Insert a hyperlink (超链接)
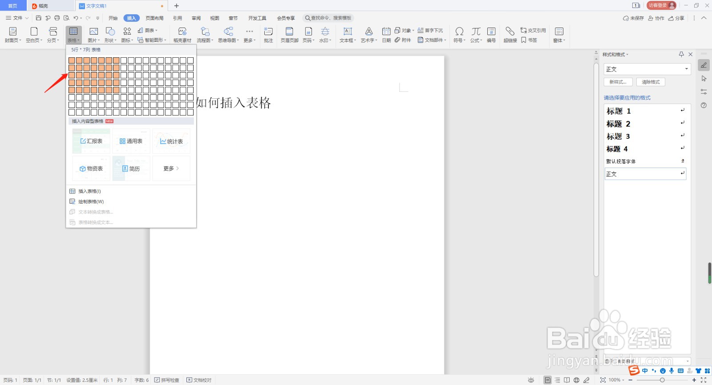The image size is (712, 385). [510, 35]
